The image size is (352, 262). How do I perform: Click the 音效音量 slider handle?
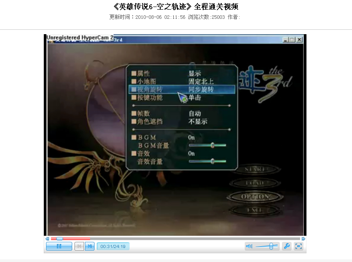tap(213, 161)
